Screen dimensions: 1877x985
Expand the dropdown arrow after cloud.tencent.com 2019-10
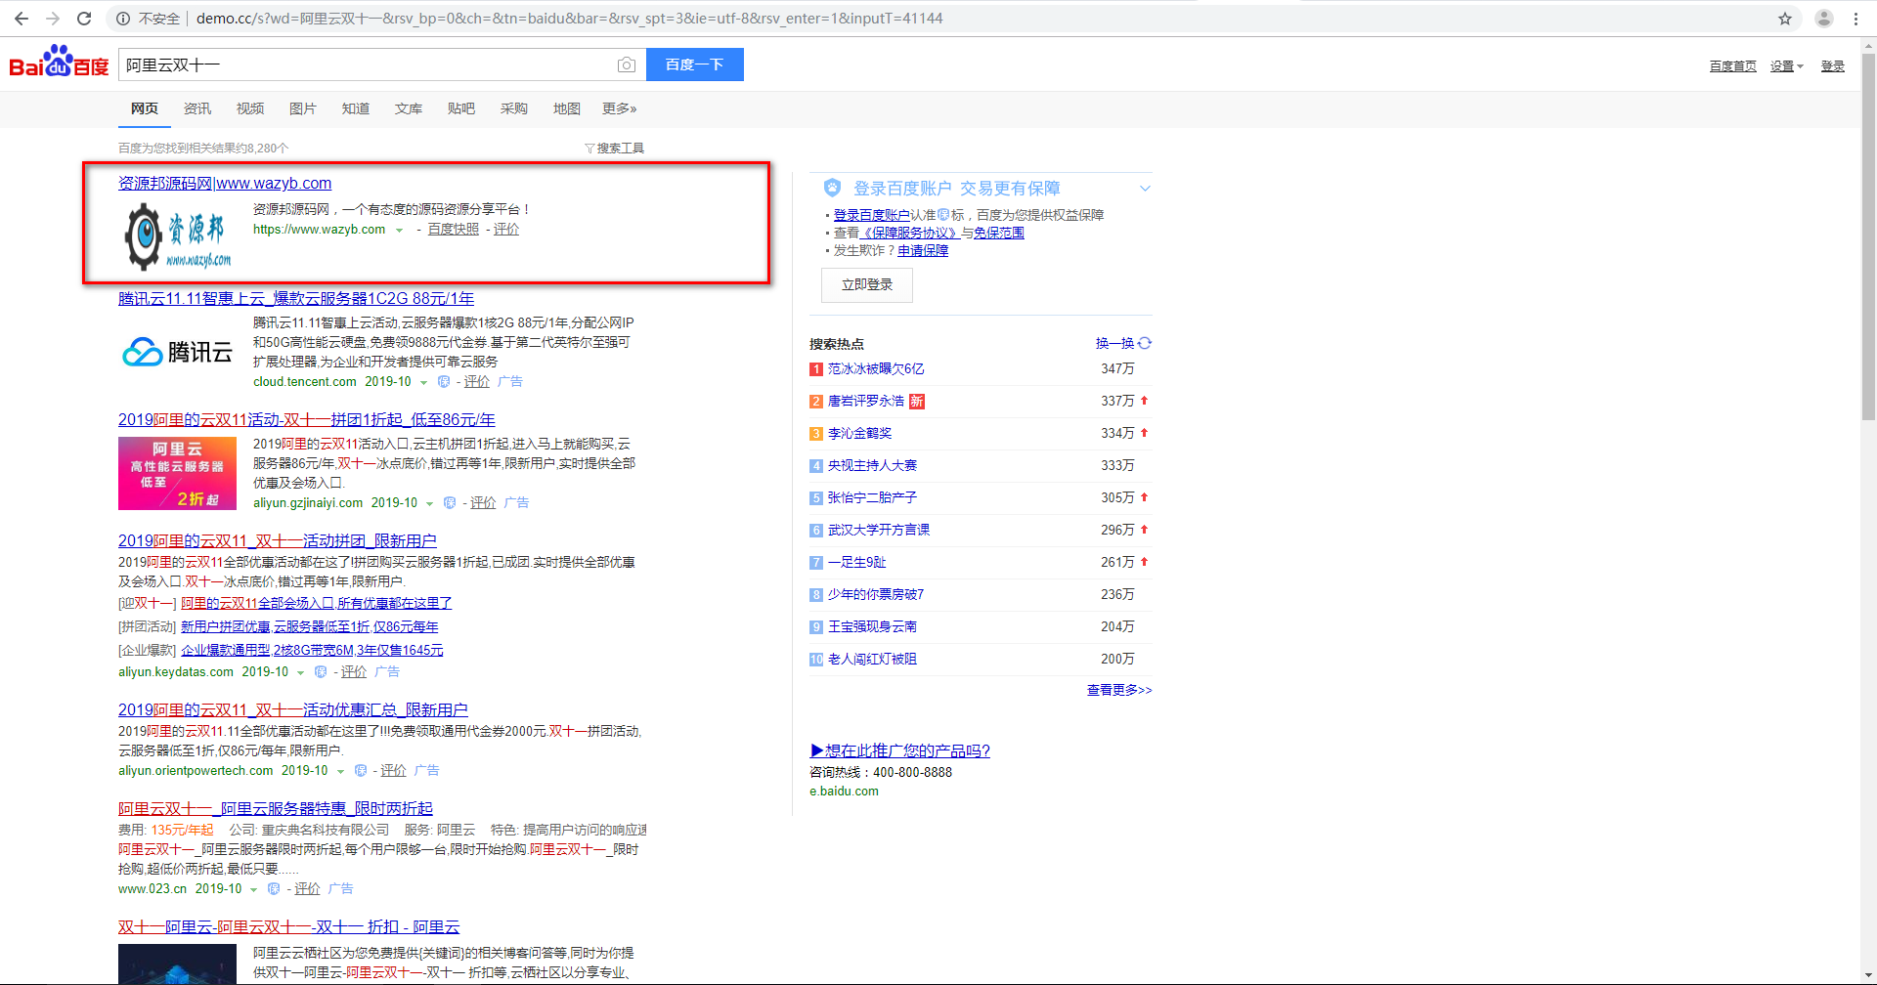[423, 383]
